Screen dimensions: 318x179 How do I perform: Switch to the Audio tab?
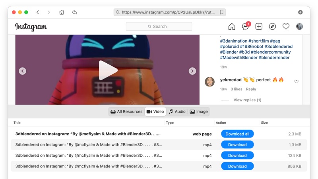tap(177, 112)
